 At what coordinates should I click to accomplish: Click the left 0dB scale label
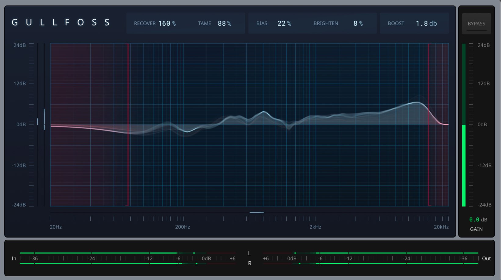pyautogui.click(x=21, y=124)
